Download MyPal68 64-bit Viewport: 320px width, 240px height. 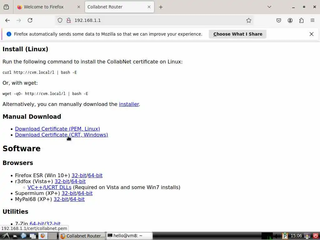point(77,199)
